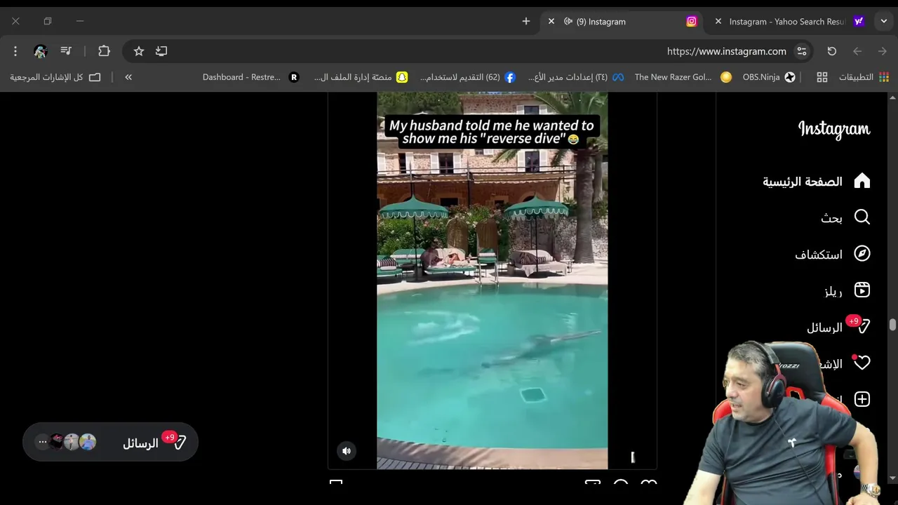Open site information icon beside URL
Screen dimensions: 898x505
(802, 51)
